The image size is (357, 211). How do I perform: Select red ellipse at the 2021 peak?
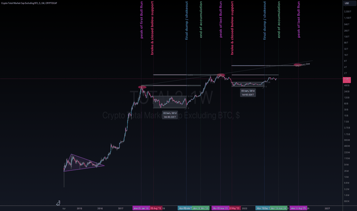221,75
